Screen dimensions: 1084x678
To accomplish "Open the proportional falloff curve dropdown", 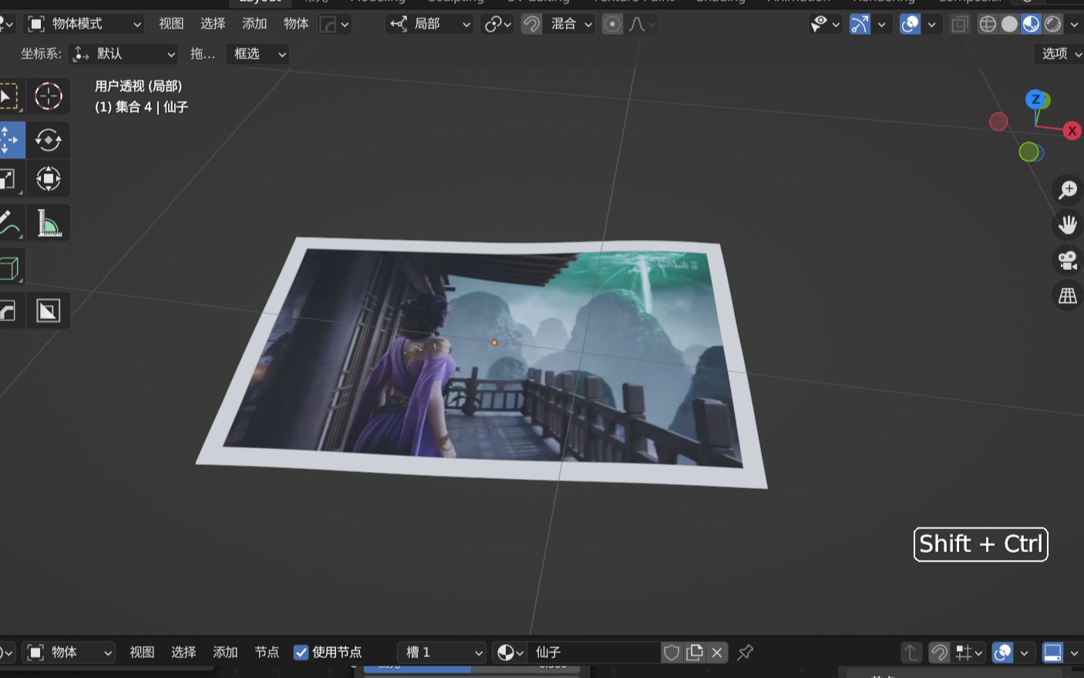I will pyautogui.click(x=641, y=24).
